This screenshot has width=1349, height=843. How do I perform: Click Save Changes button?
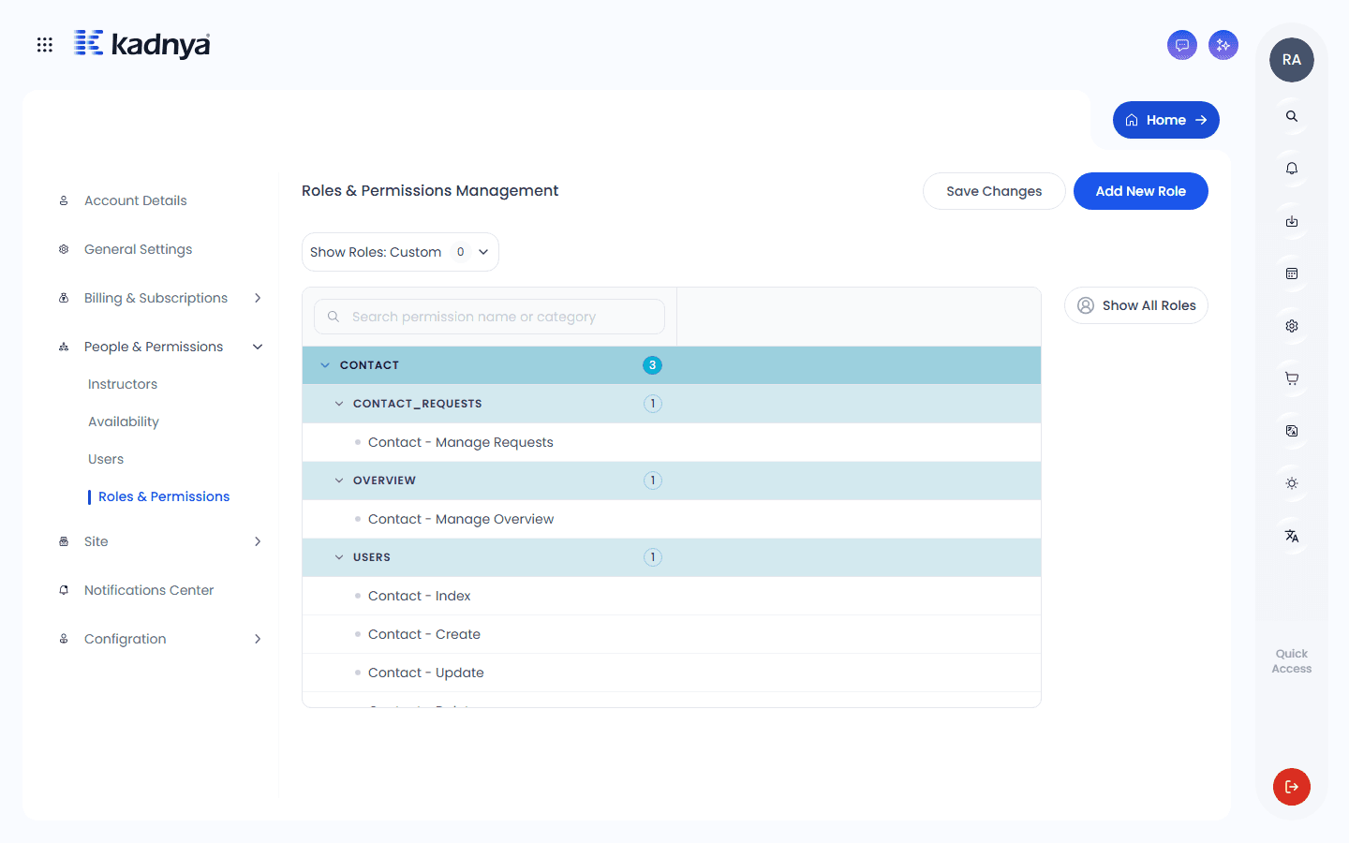coord(994,191)
